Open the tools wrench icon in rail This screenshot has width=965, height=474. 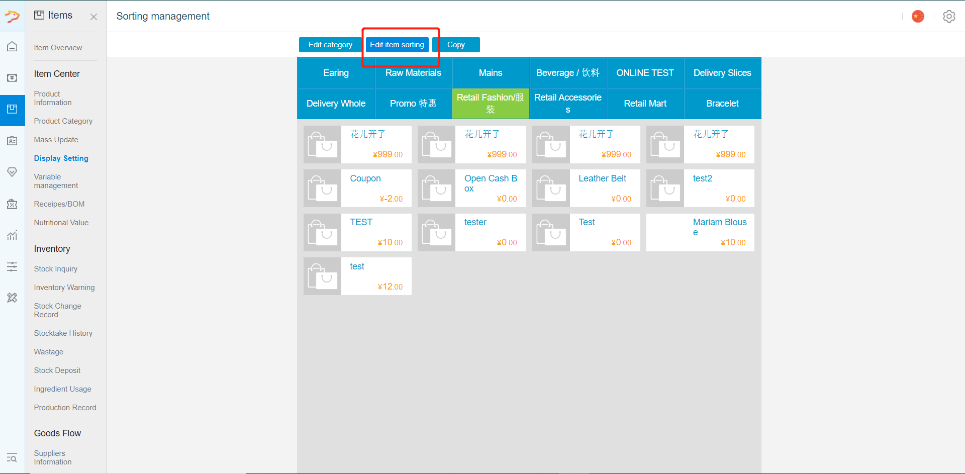tap(12, 298)
